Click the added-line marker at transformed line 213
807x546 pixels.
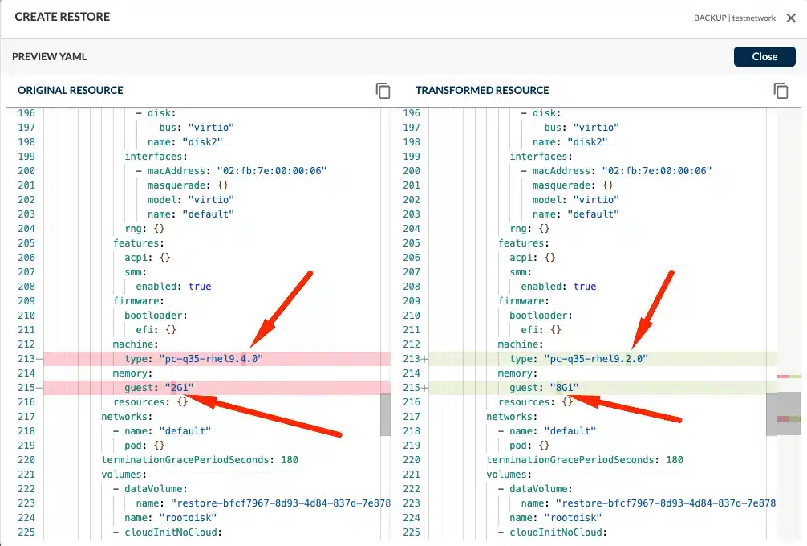pos(424,359)
